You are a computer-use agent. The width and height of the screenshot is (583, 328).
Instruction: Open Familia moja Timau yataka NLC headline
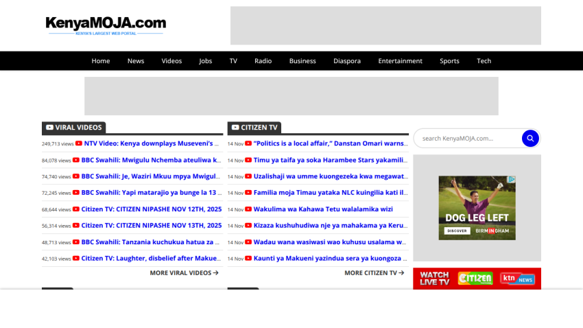(x=331, y=193)
